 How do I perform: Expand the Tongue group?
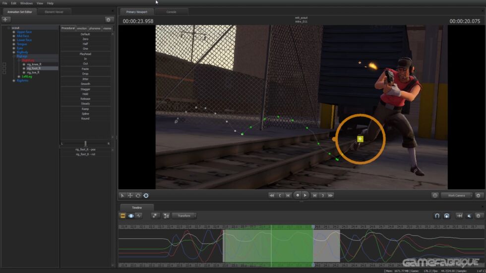tap(14, 44)
